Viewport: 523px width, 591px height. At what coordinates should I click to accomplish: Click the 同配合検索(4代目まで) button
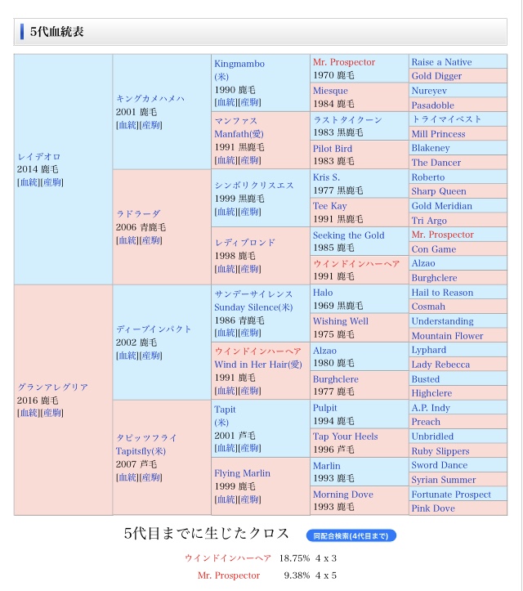(x=352, y=535)
